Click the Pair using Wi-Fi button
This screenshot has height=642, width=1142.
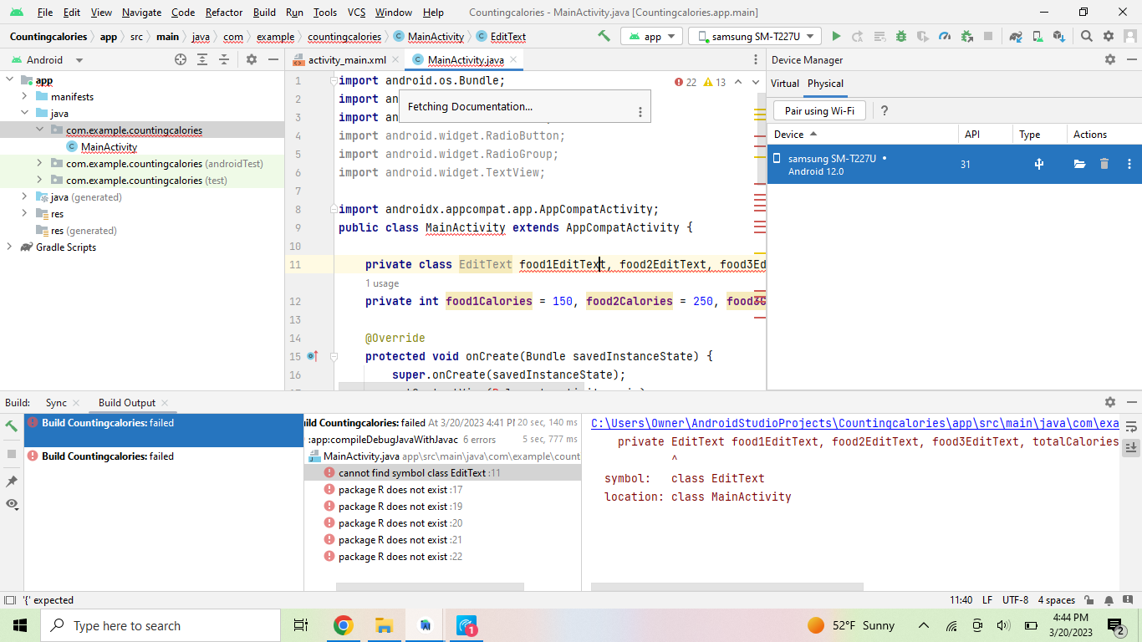coord(819,110)
